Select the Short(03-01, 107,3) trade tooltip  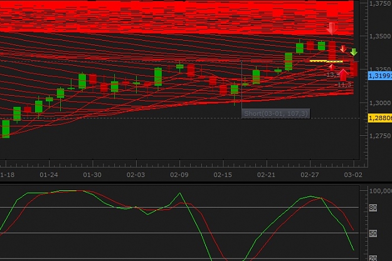click(x=276, y=113)
